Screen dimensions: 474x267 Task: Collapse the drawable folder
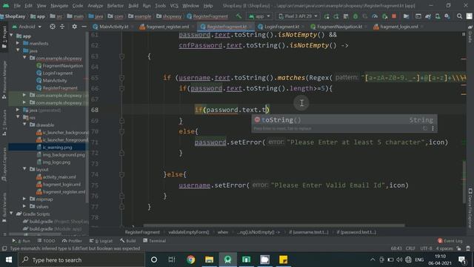24,125
